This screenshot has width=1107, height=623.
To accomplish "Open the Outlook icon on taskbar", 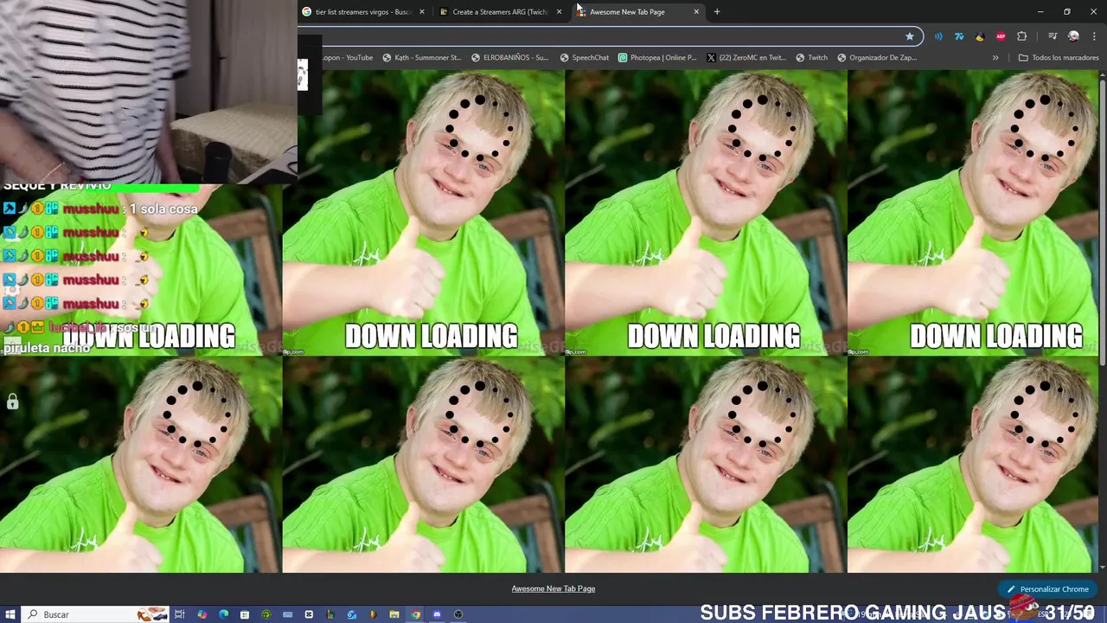I will pos(352,614).
